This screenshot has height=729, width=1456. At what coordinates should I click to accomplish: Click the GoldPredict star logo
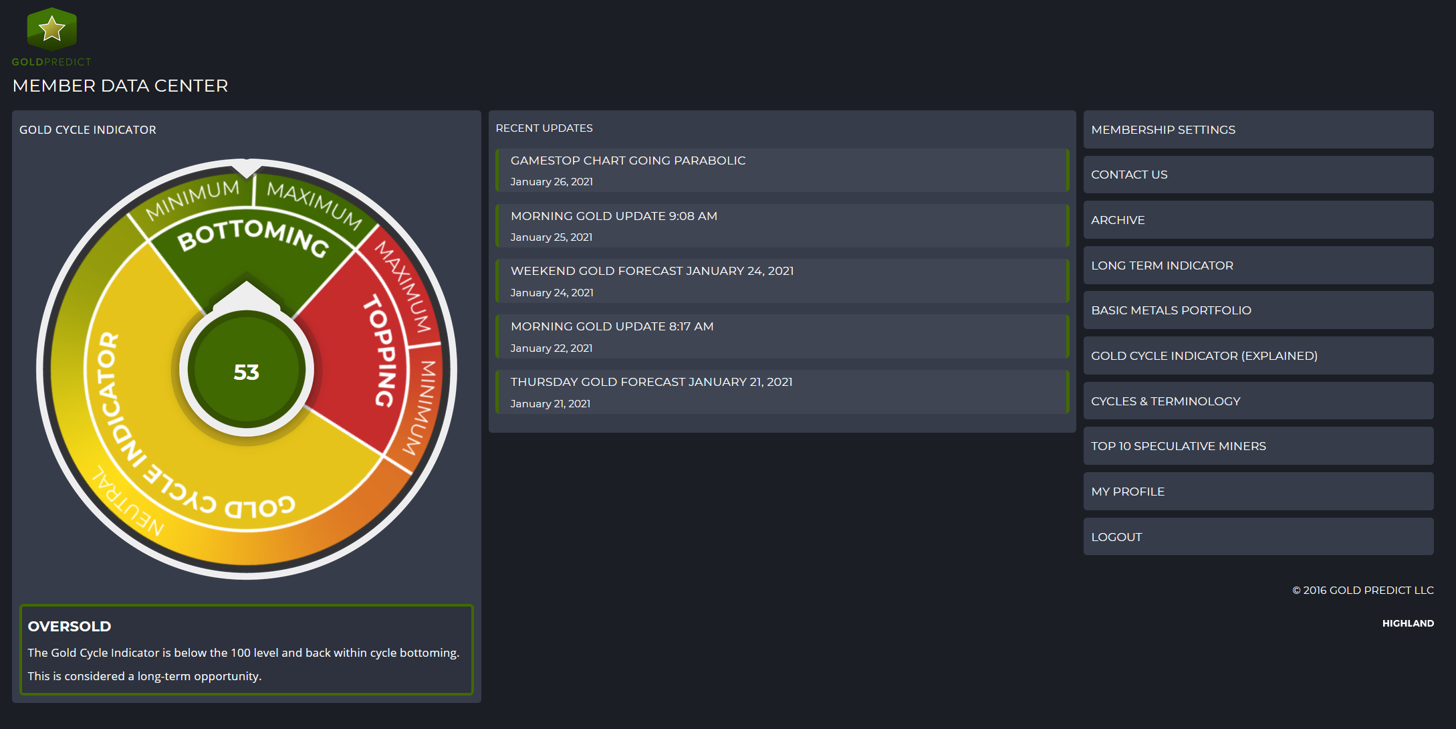[x=51, y=29]
